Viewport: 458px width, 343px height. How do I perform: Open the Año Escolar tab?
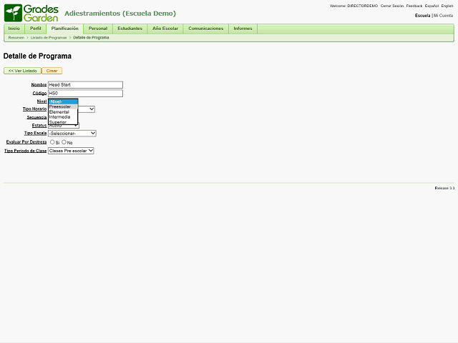[x=165, y=29]
